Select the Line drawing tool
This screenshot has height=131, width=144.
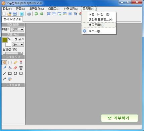click(4, 73)
